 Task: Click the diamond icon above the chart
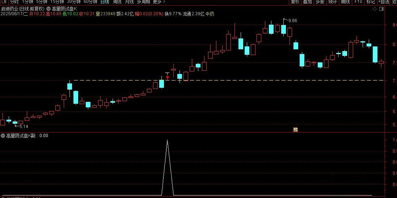point(375,9)
